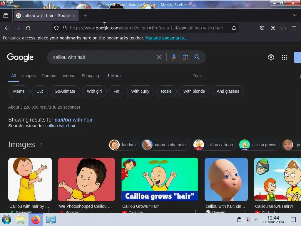The width and height of the screenshot is (301, 226).
Task: Open clipboard tray icon
Action: pos(239,220)
